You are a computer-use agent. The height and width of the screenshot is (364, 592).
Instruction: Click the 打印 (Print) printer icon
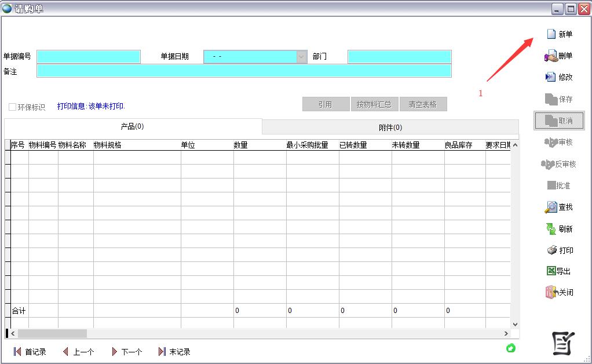coord(552,250)
